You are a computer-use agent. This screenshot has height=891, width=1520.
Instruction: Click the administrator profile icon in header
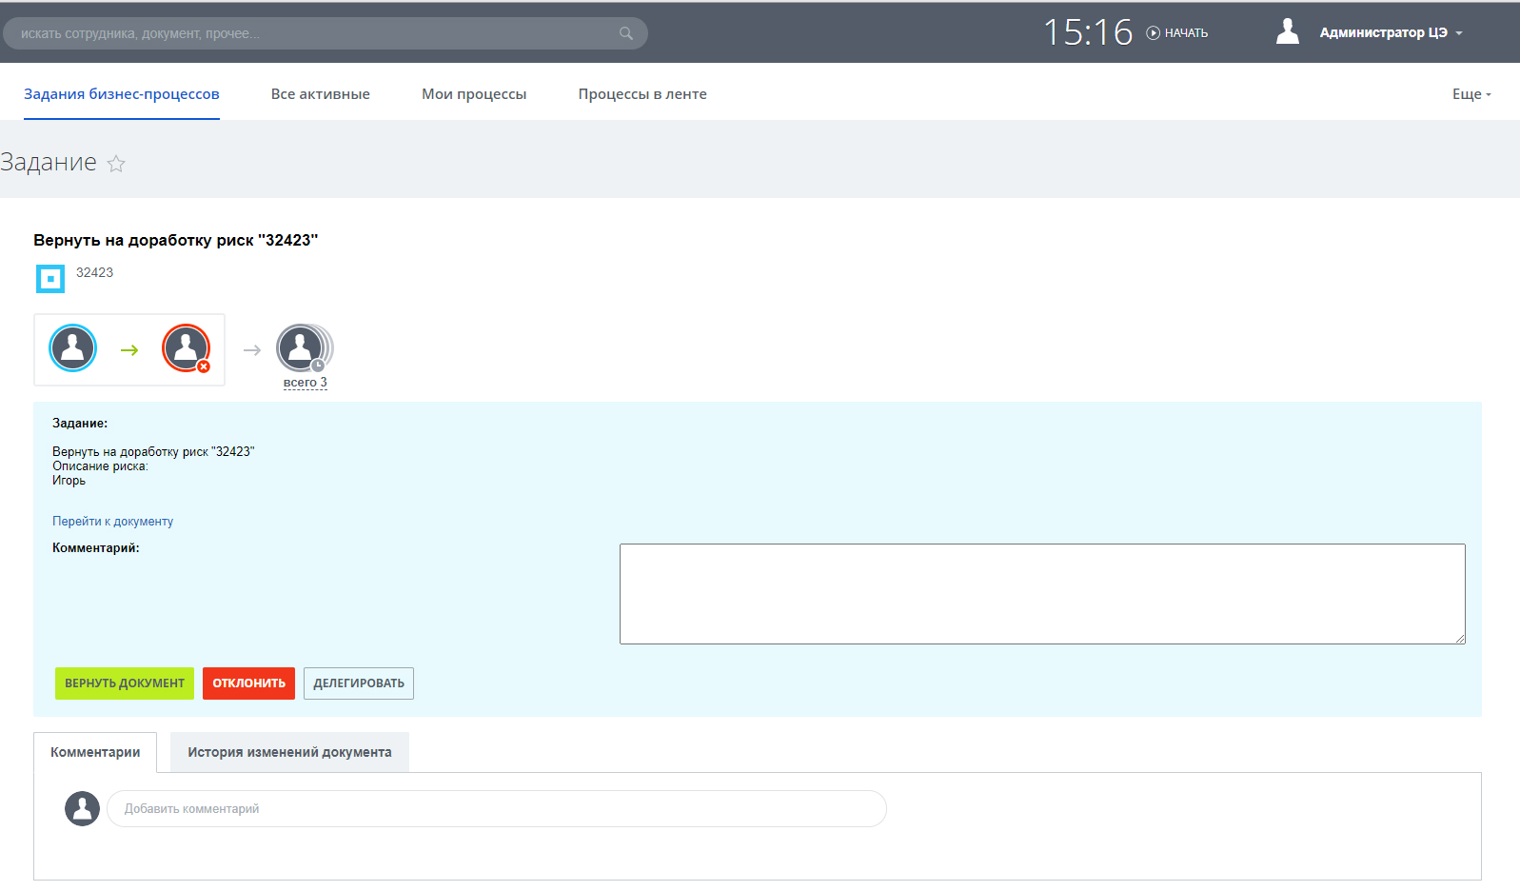click(x=1287, y=32)
